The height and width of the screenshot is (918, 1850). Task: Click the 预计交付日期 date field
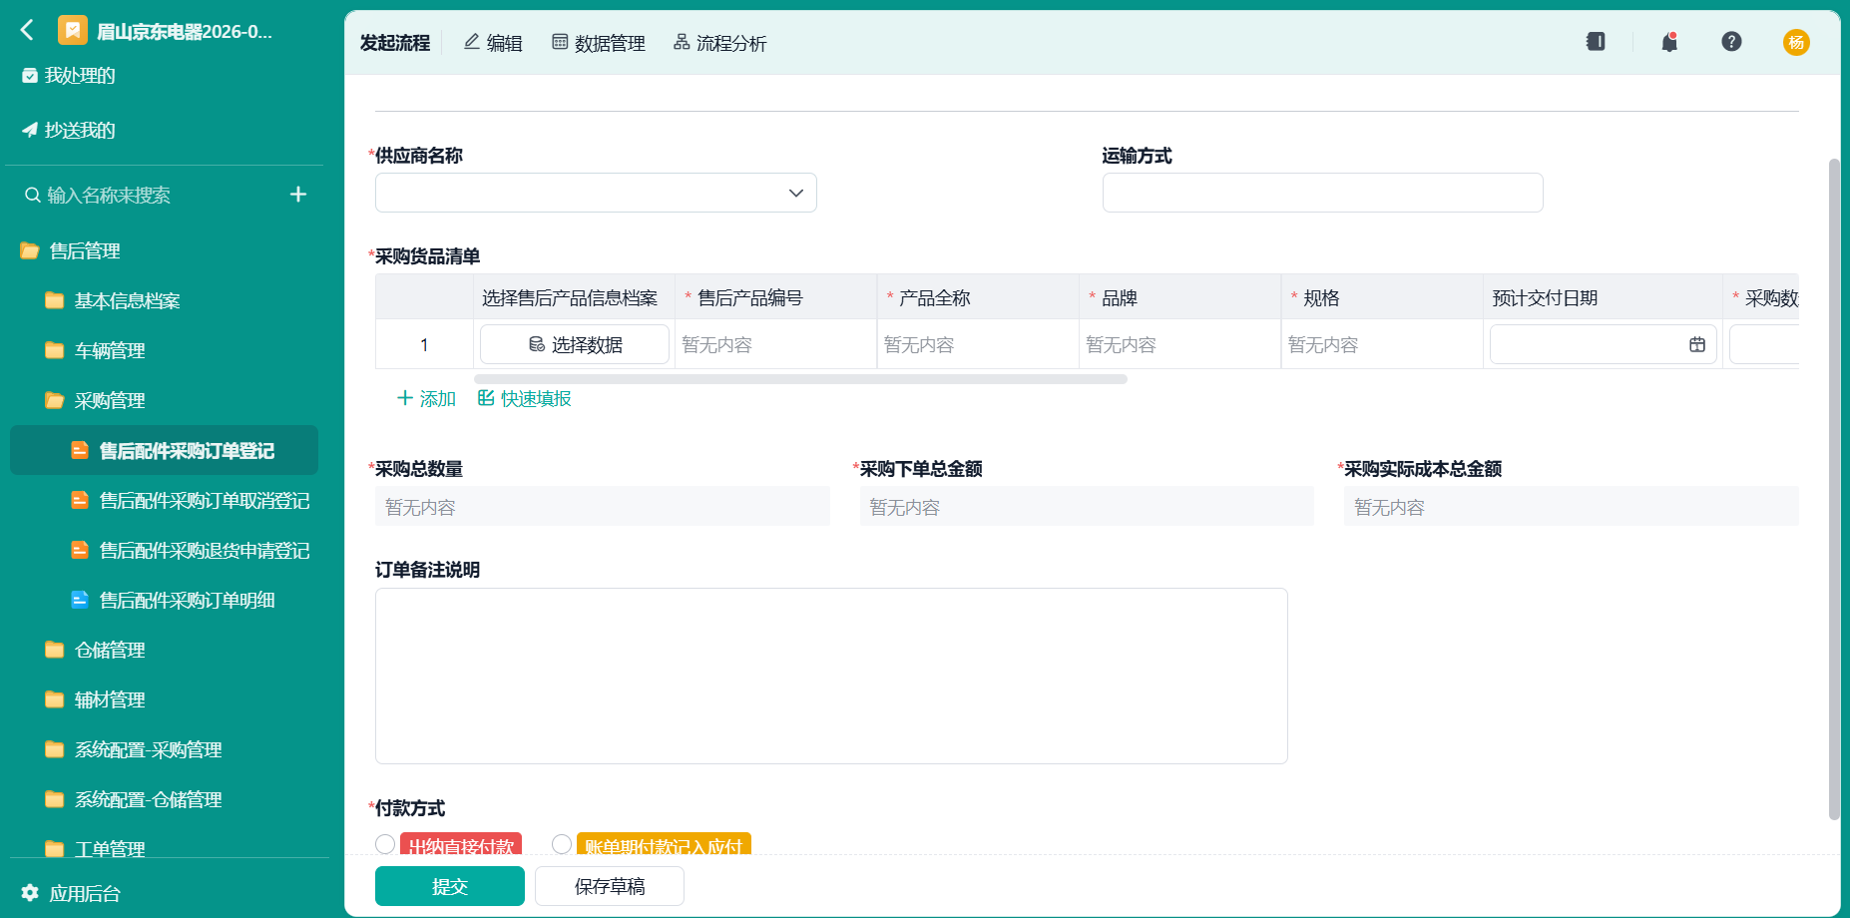coord(1603,344)
